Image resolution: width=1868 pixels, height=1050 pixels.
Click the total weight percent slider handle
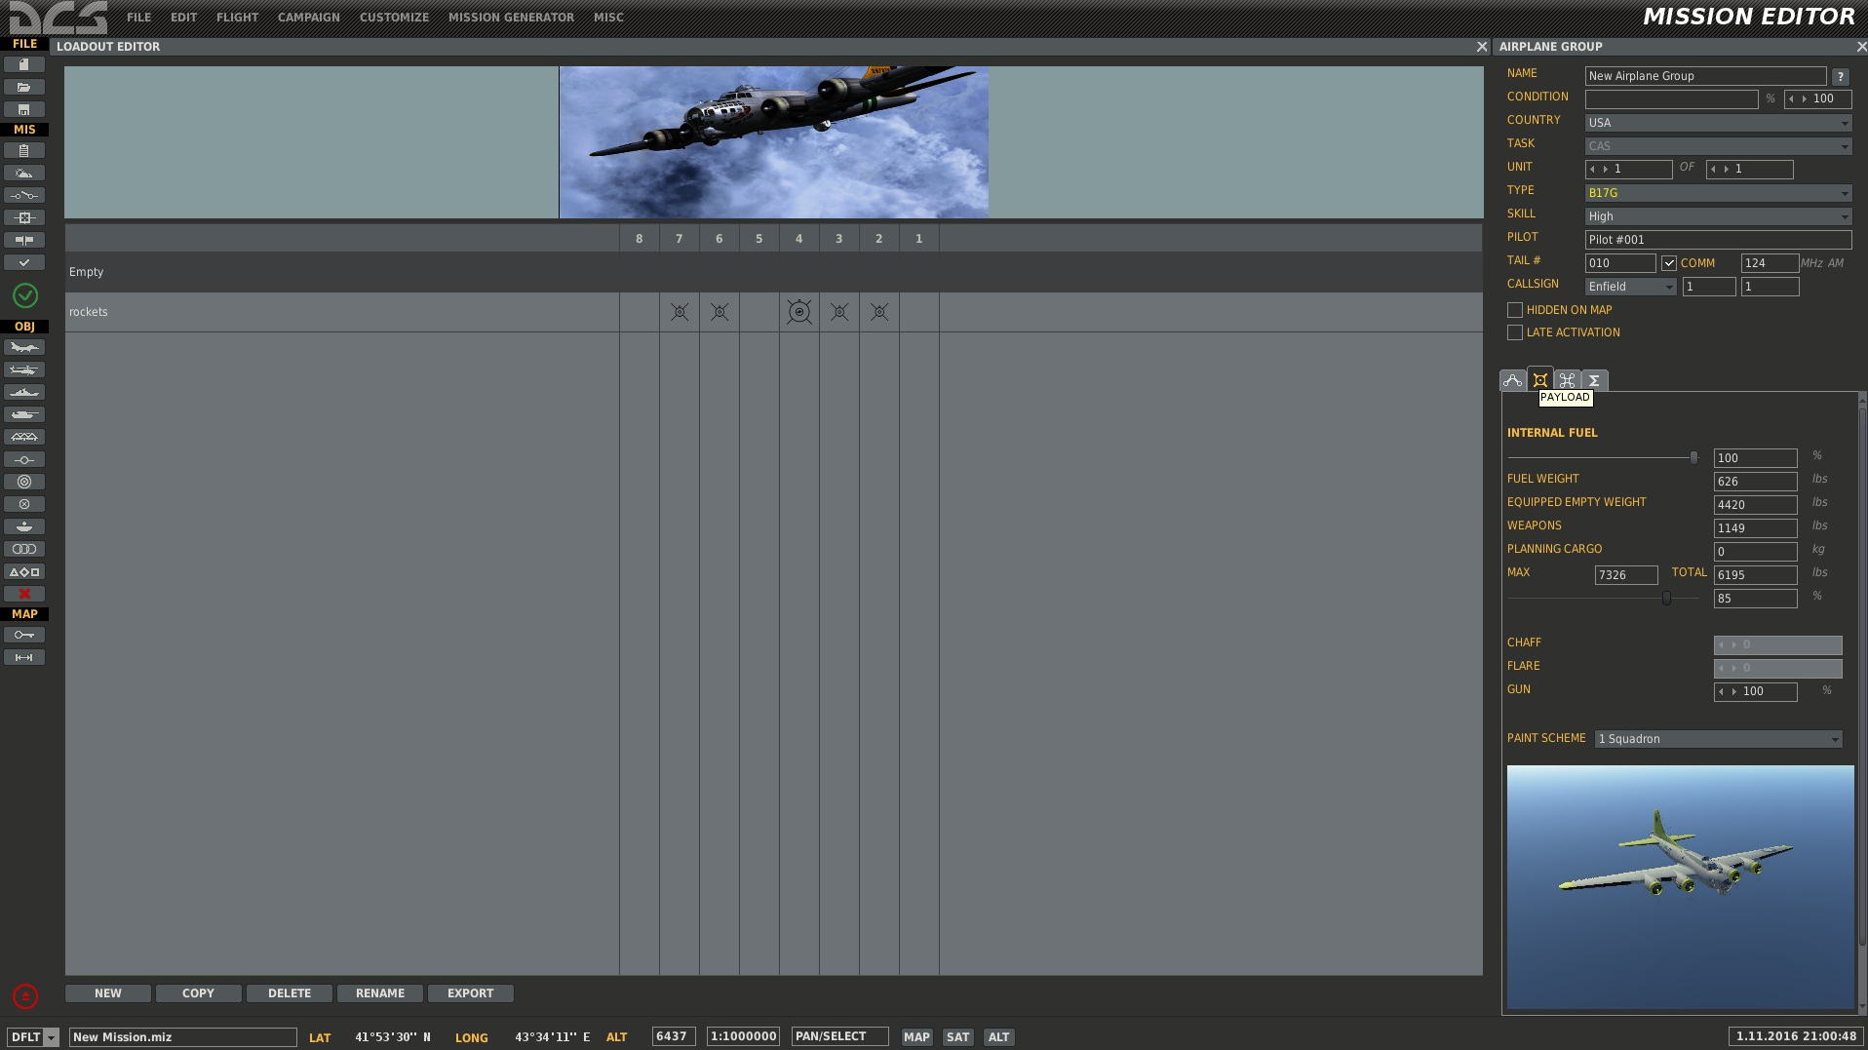(1667, 598)
